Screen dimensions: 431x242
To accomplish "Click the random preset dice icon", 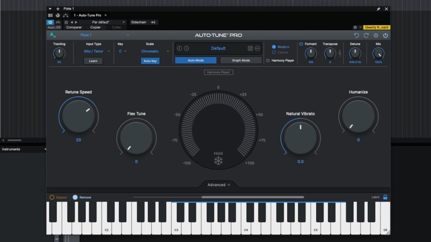I will pyautogui.click(x=250, y=48).
